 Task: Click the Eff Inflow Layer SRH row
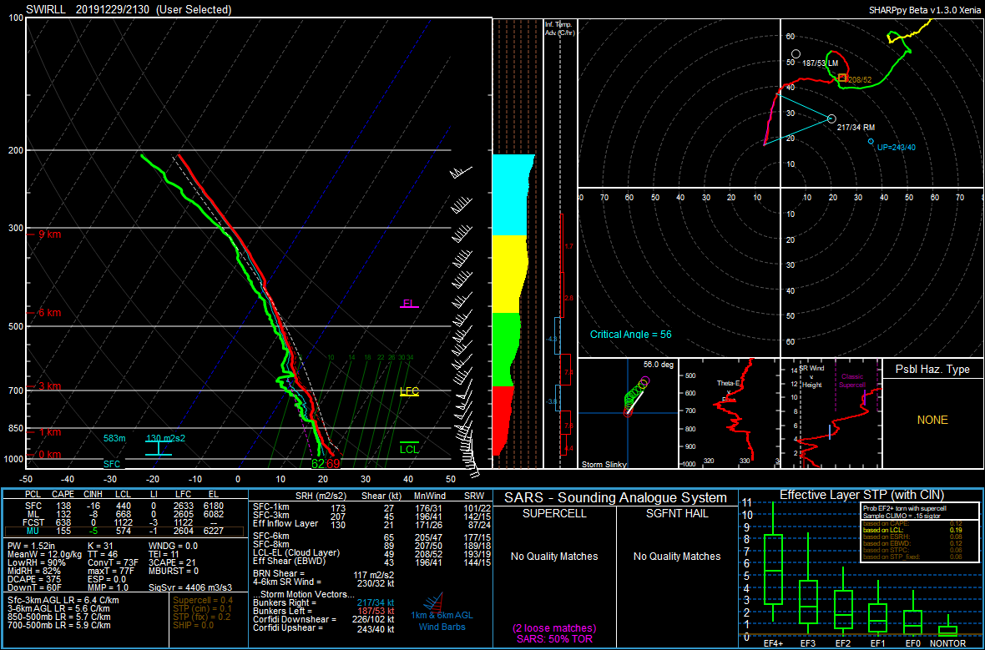(x=372, y=524)
